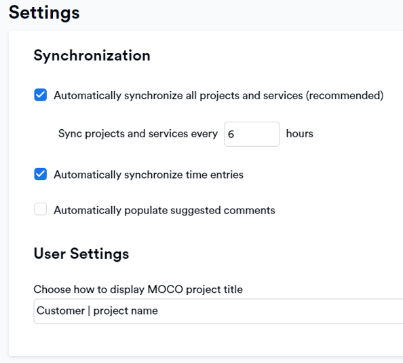Click the Settings page heading
The height and width of the screenshot is (363, 403).
click(44, 13)
